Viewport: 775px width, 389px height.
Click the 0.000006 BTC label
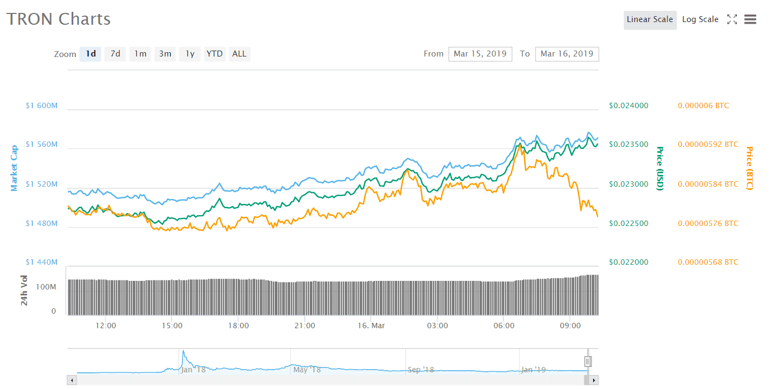pyautogui.click(x=703, y=105)
